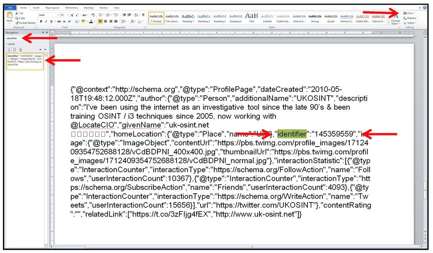The height and width of the screenshot is (253, 433).
Task: Apply the Heading 1 style
Action: (x=188, y=18)
